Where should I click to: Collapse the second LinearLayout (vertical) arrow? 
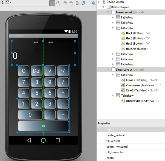tap(108, 70)
